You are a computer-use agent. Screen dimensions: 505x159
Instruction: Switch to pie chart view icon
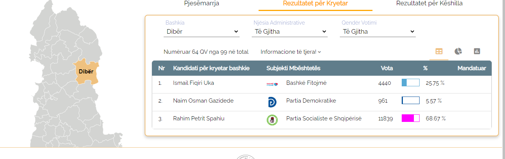coord(458,51)
